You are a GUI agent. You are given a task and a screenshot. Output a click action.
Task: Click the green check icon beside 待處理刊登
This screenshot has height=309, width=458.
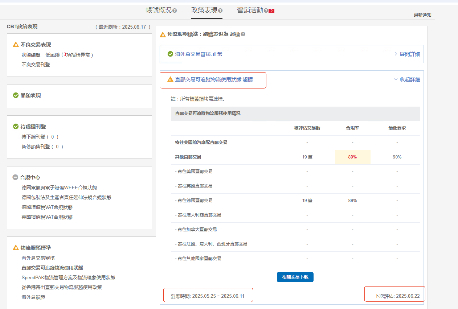point(16,127)
